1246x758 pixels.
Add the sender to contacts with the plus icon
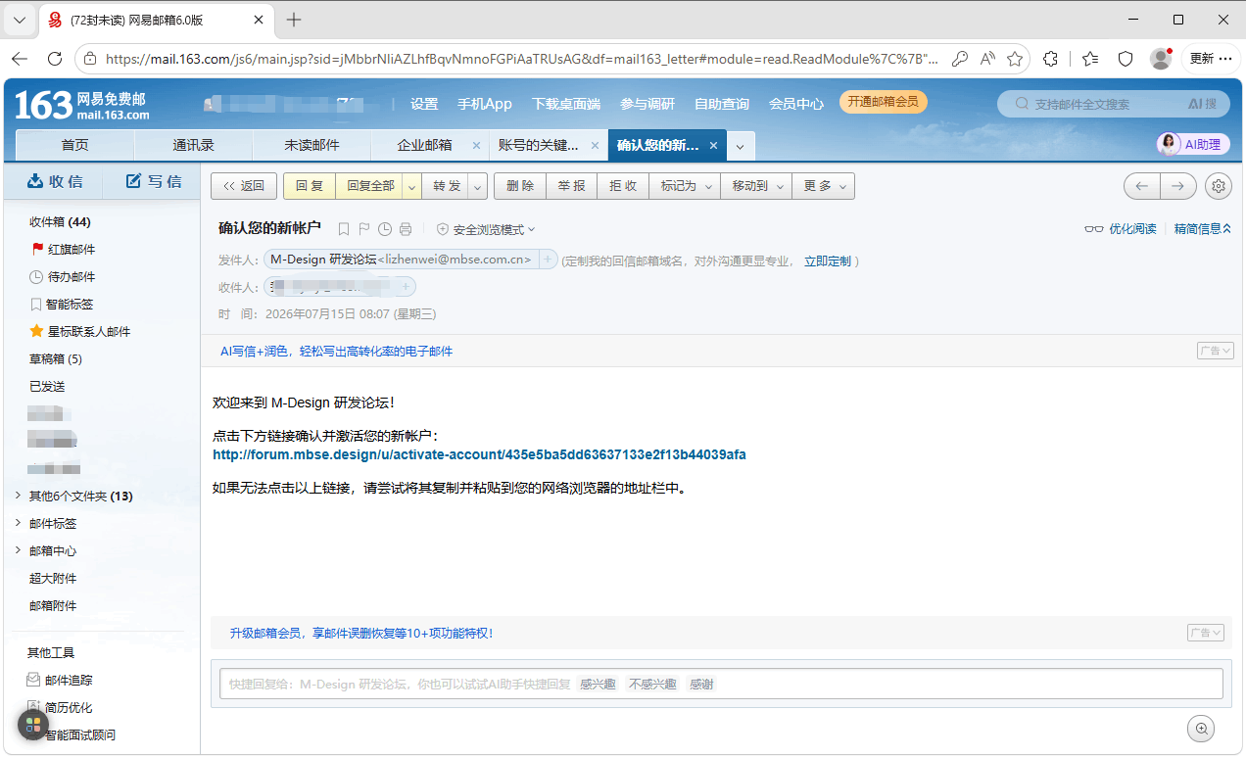click(548, 260)
